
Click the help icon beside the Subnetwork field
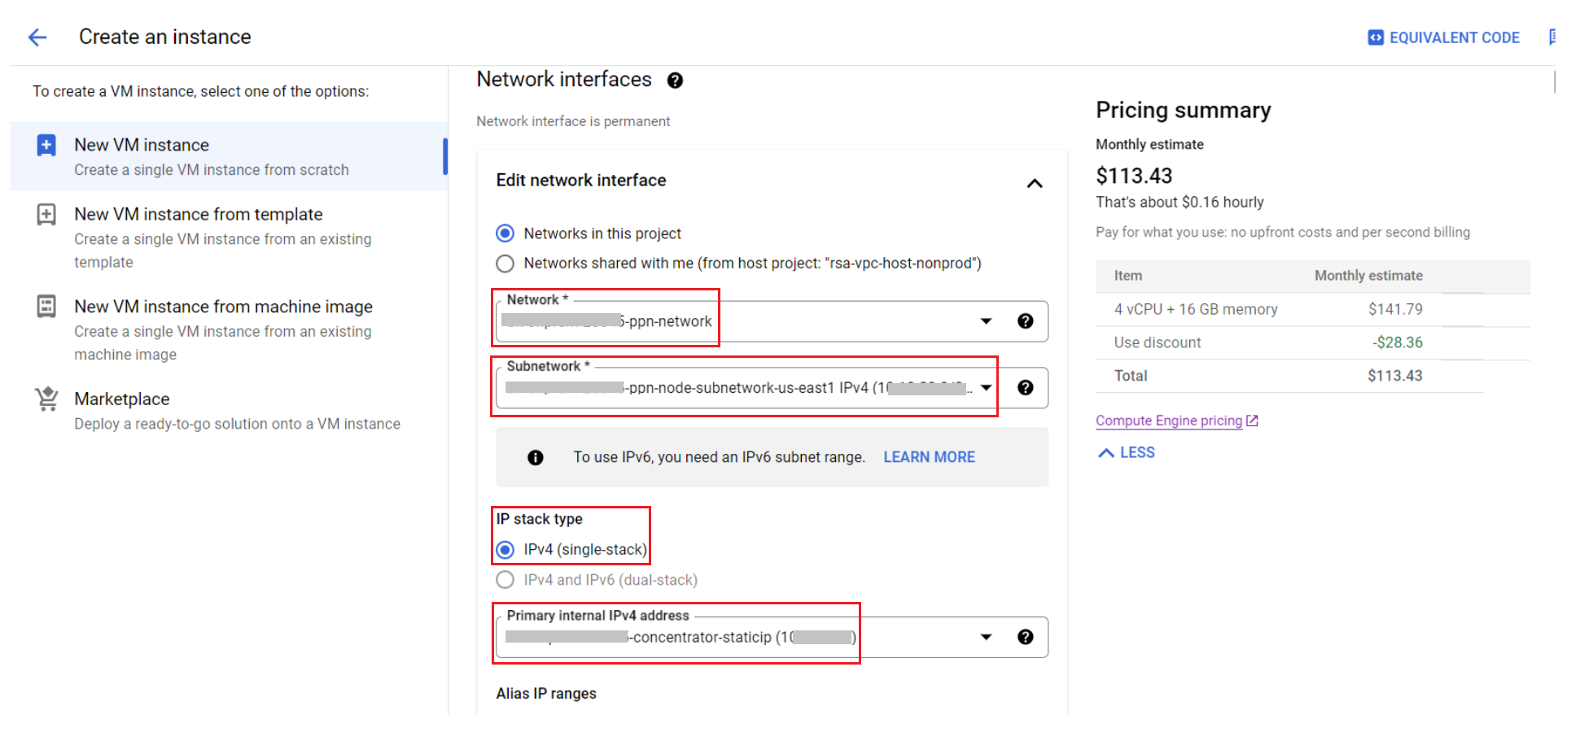1025,387
